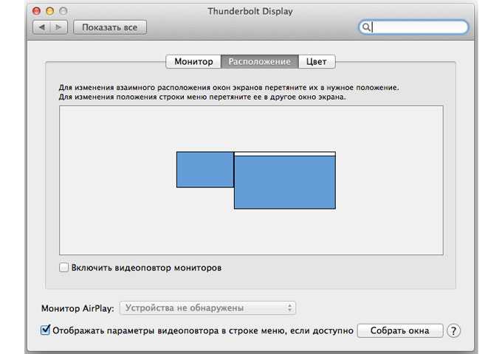Click the gray zoom window button

(x=63, y=11)
